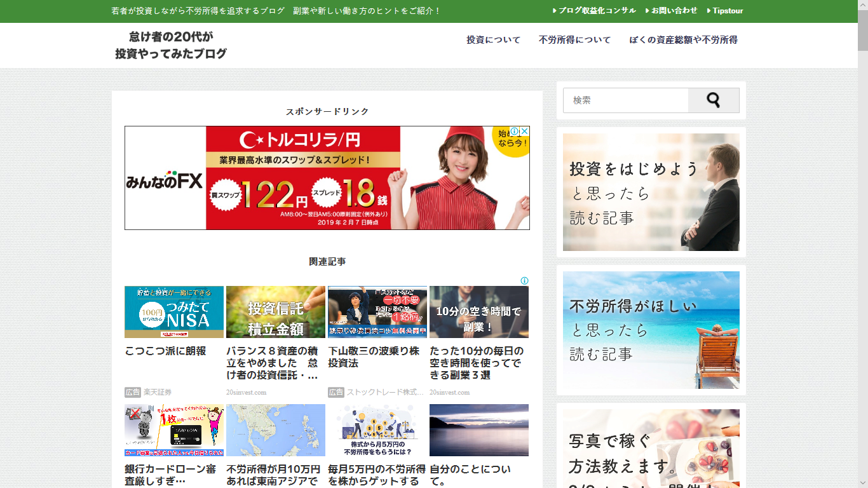This screenshot has height=488, width=868.
Task: Open 毎月5万円の不労所得を株からゲット article
Action: (x=376, y=475)
